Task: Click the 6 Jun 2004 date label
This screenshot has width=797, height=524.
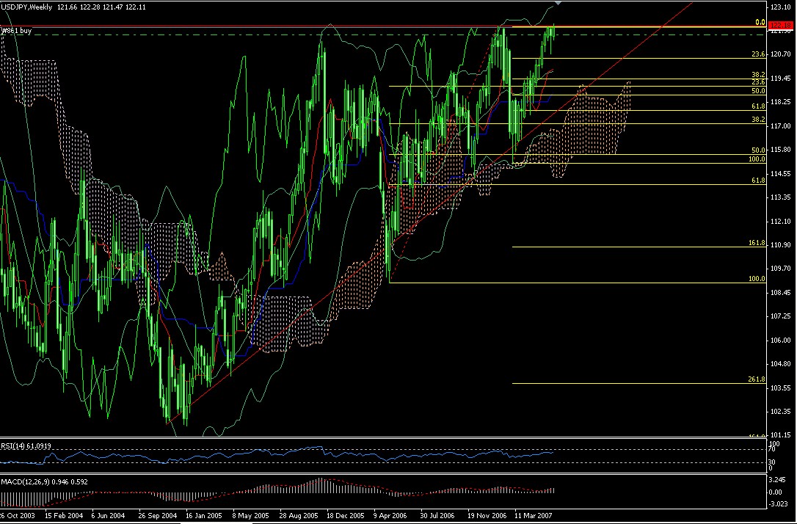Action: pyautogui.click(x=109, y=515)
